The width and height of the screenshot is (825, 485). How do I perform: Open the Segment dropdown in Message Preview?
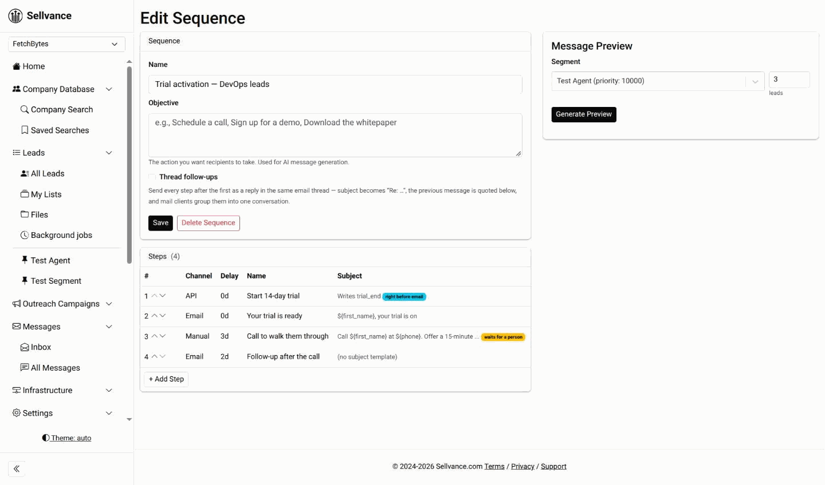pyautogui.click(x=658, y=81)
